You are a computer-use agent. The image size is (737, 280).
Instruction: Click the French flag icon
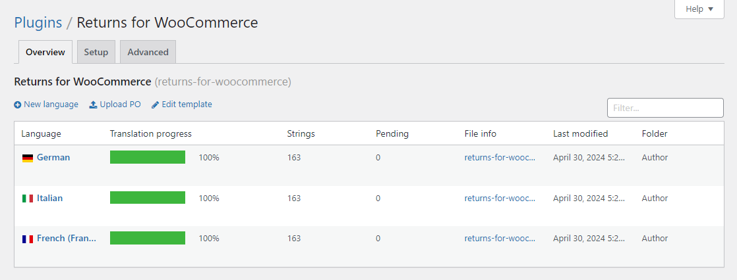pyautogui.click(x=28, y=239)
